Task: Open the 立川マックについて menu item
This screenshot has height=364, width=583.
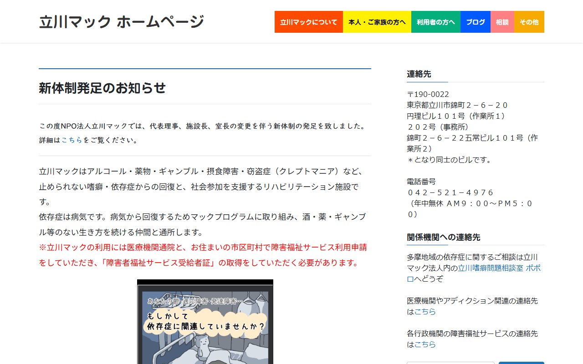Action: pos(309,22)
